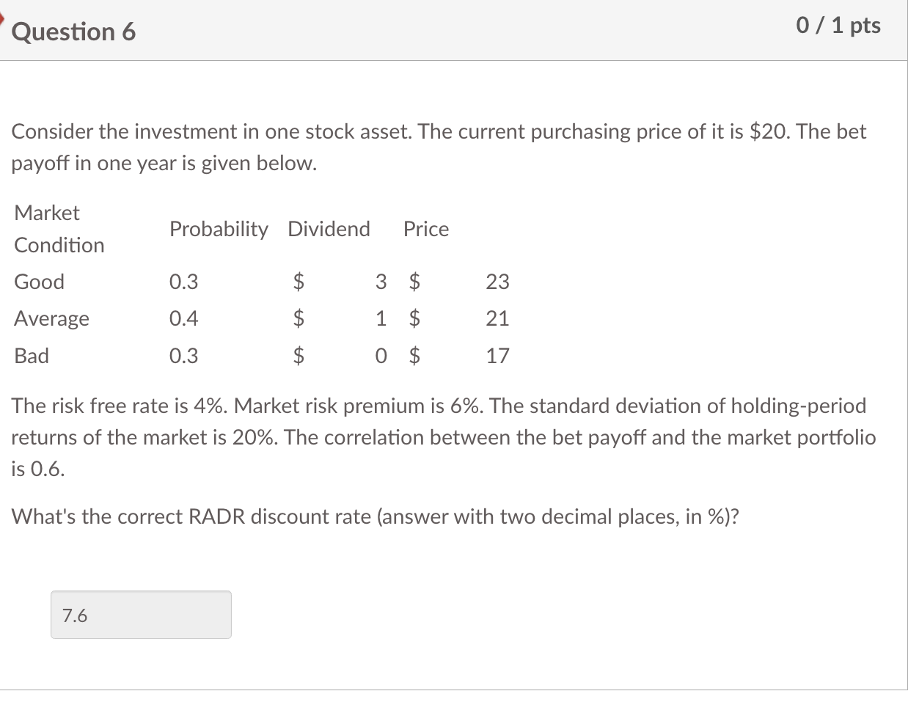
Task: Click the Question 6 heading
Action: pos(74,32)
